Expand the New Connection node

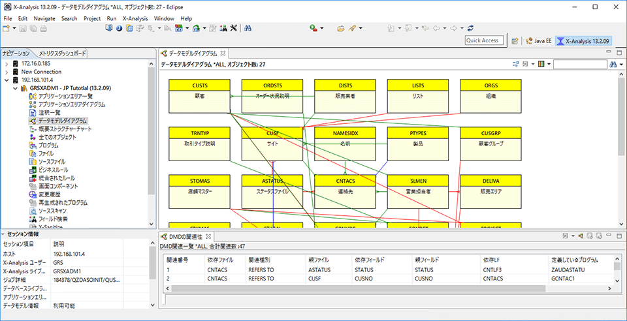click(7, 72)
